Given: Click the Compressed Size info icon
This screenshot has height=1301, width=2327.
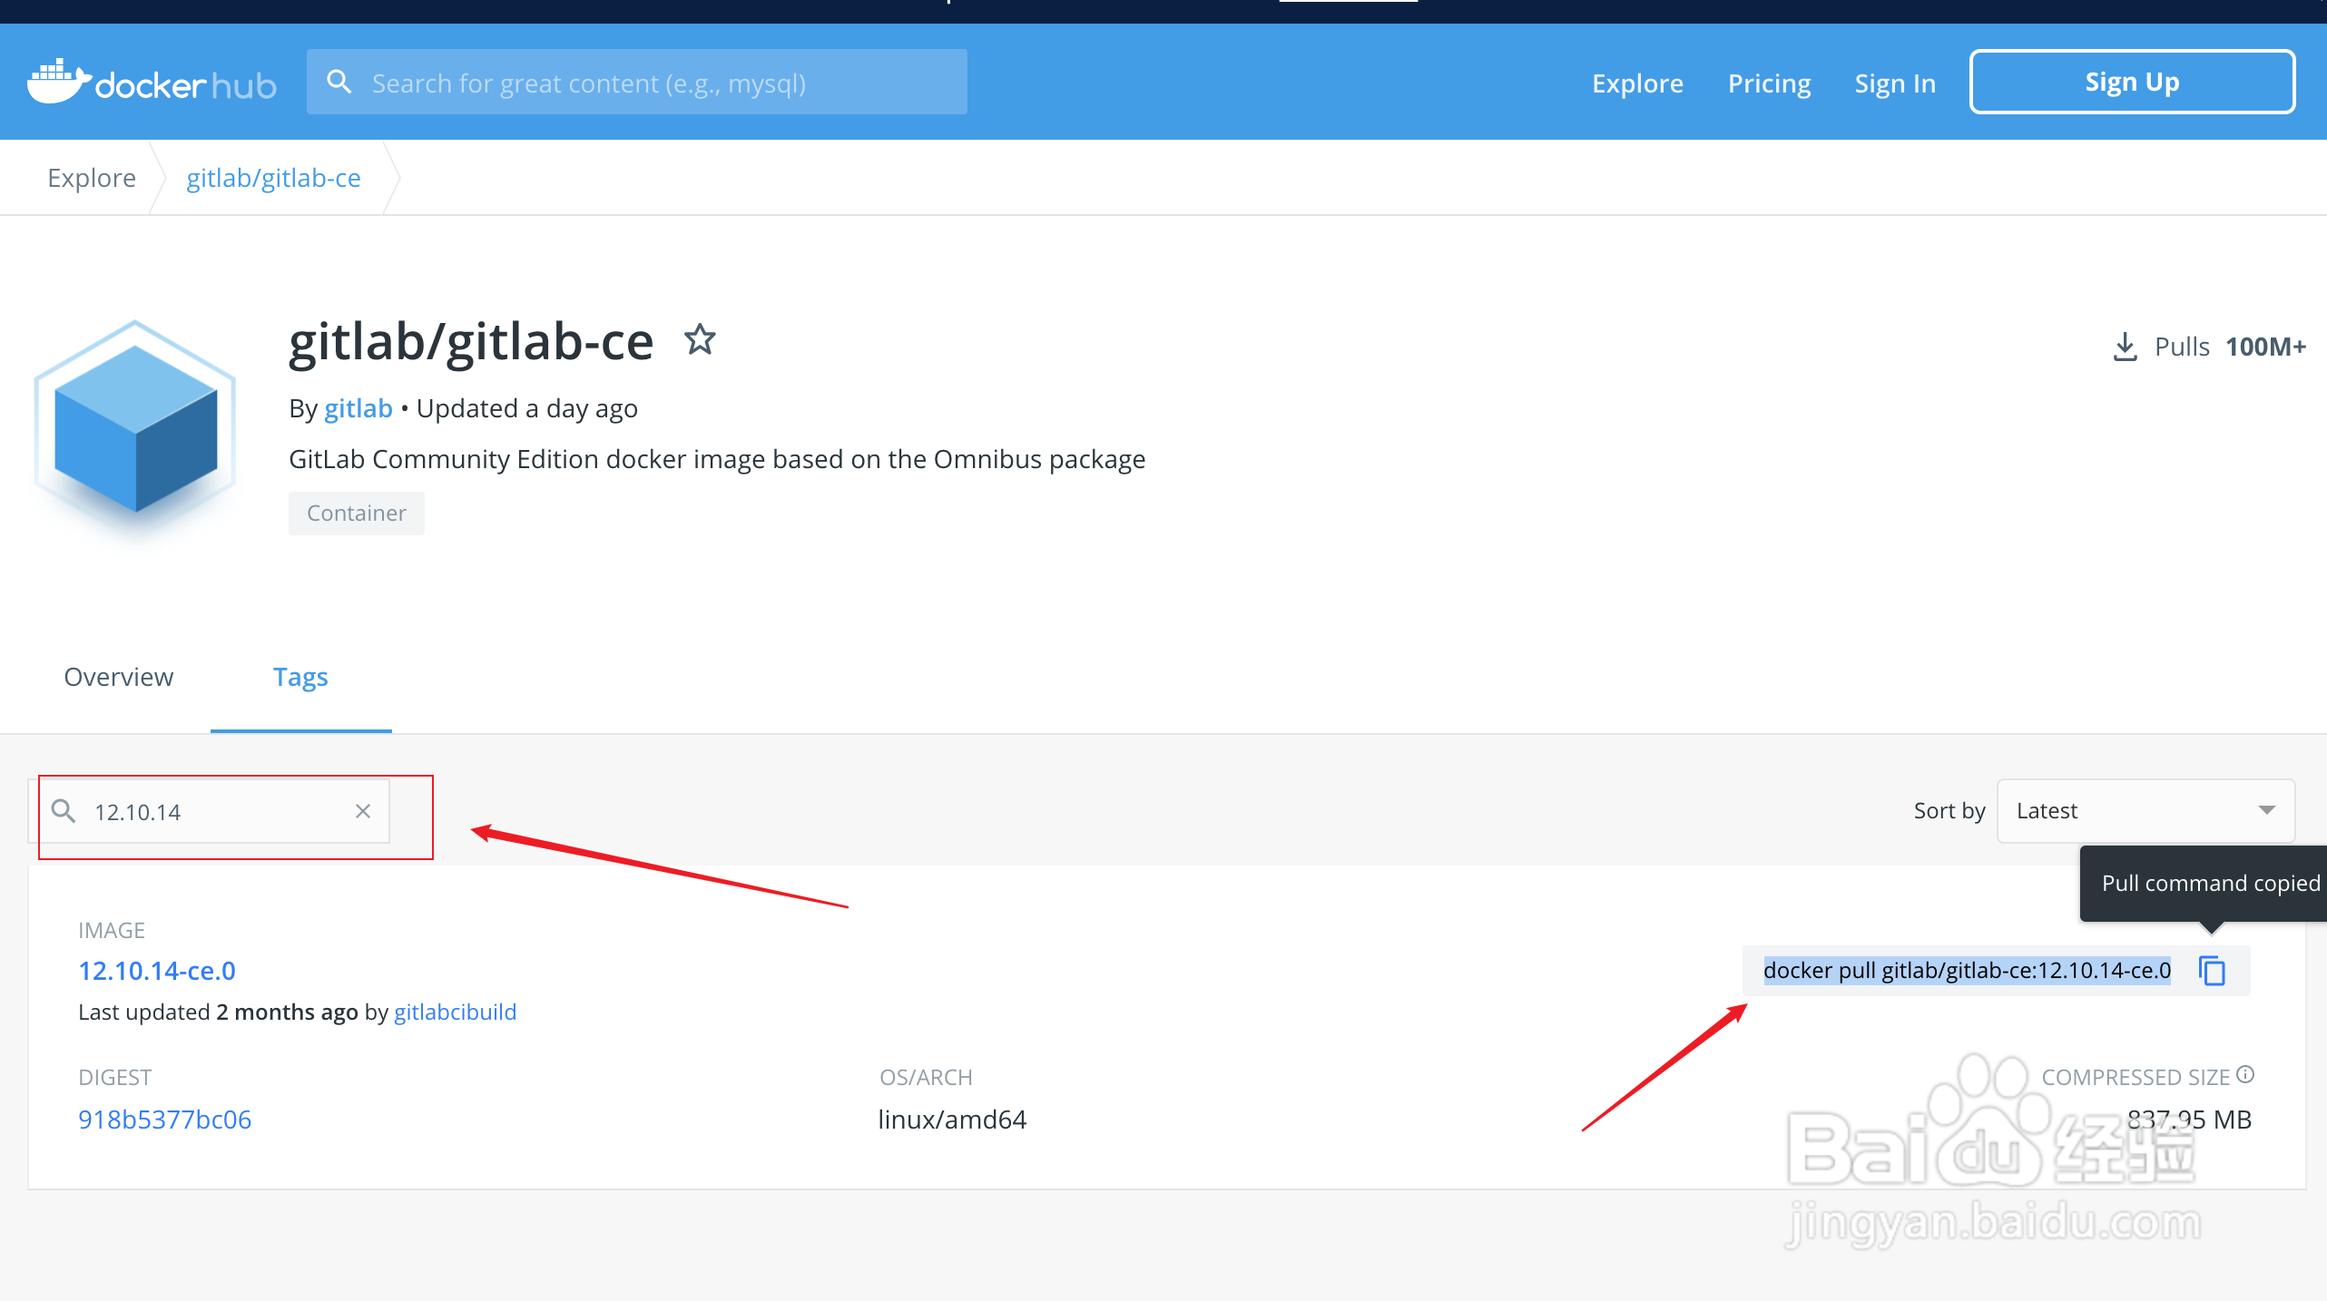Looking at the screenshot, I should click(x=2245, y=1074).
